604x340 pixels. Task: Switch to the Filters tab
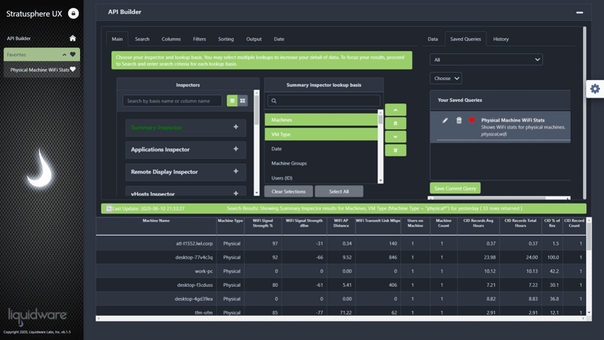coord(199,39)
